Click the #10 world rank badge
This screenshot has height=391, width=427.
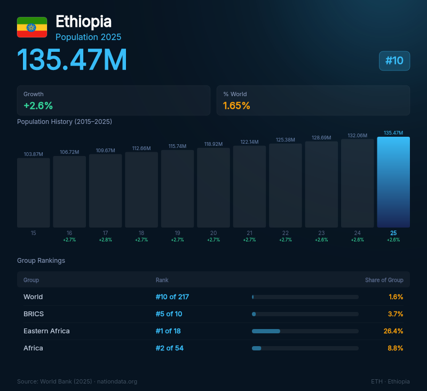(x=394, y=61)
